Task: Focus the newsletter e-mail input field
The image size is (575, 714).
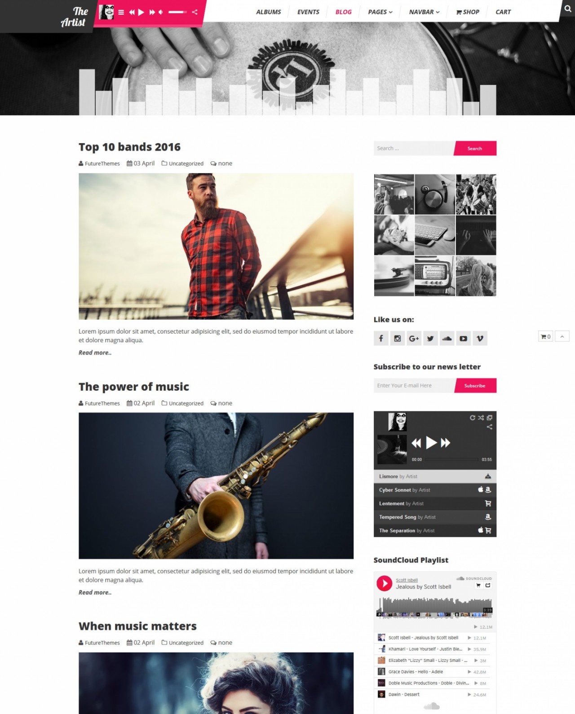Action: [414, 385]
